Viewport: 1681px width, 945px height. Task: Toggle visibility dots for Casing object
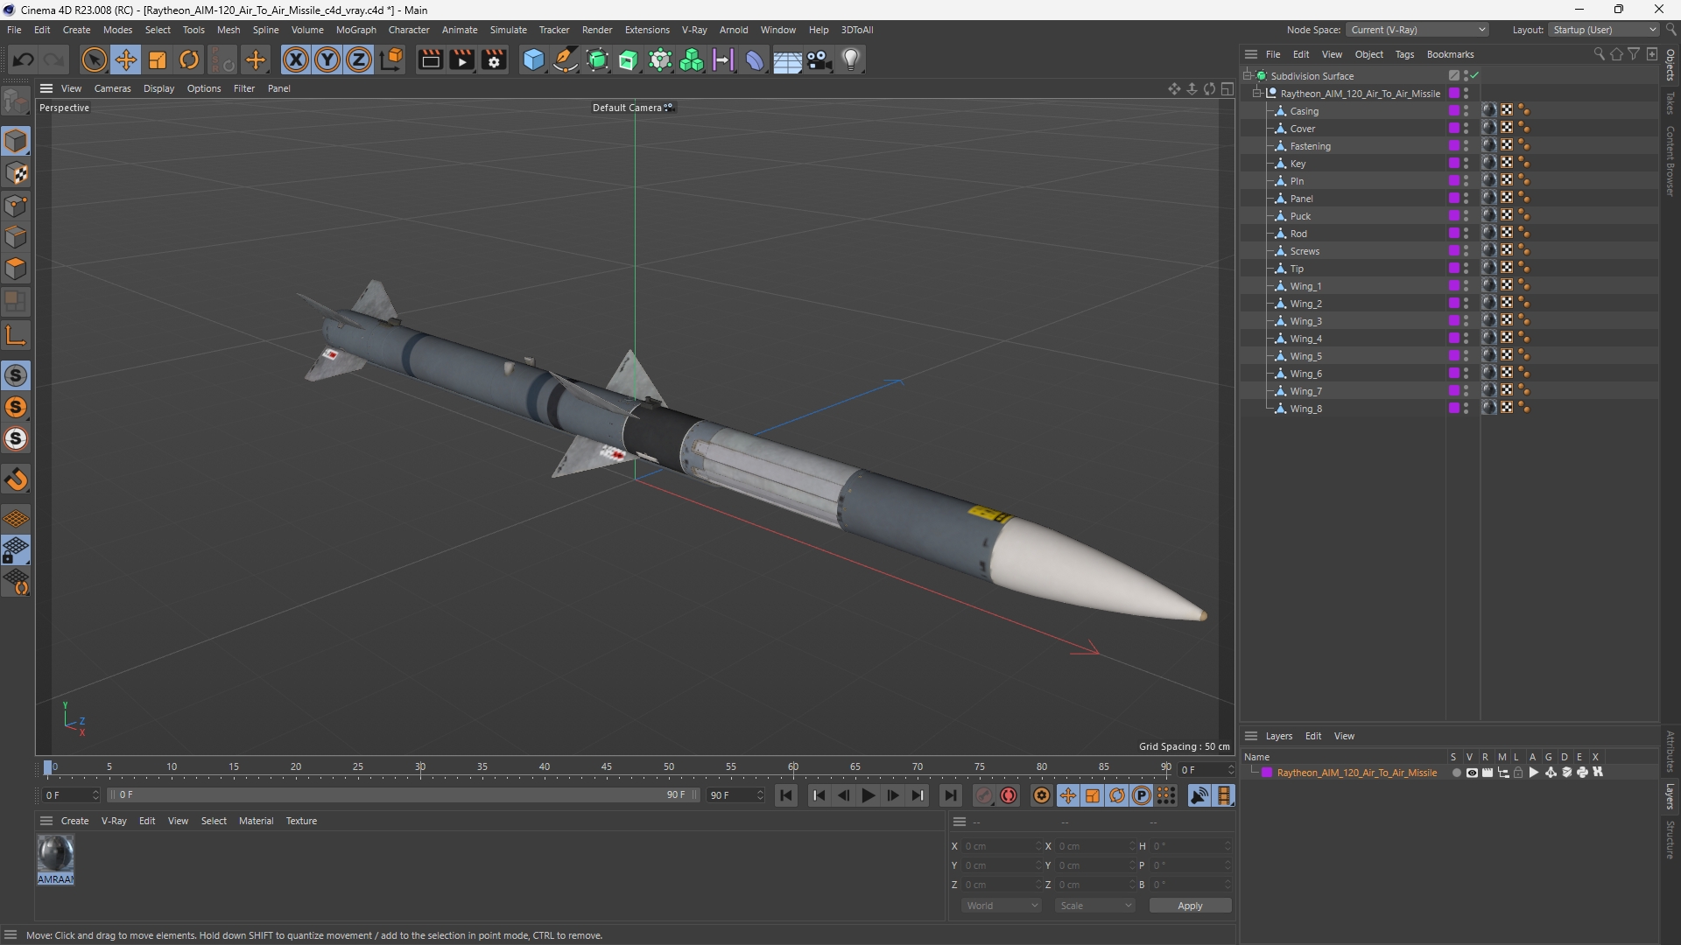[x=1466, y=111]
